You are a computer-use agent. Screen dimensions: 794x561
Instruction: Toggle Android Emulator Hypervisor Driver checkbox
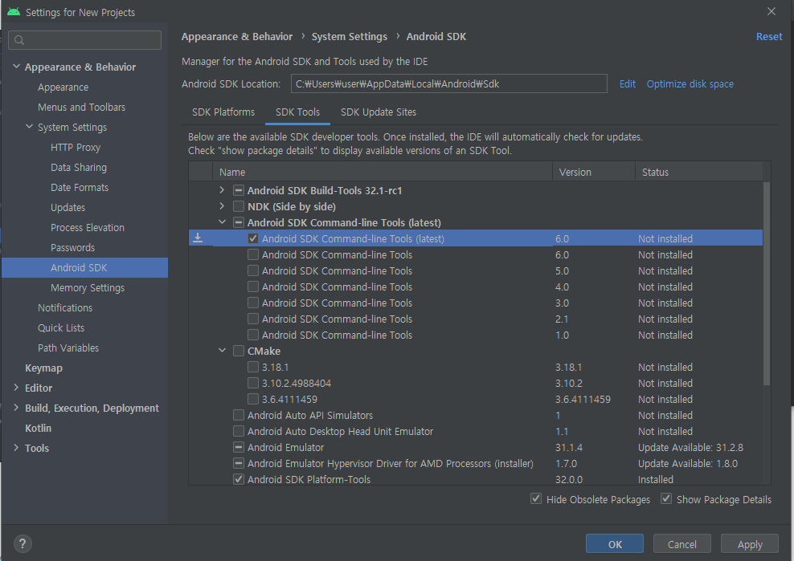coord(239,463)
